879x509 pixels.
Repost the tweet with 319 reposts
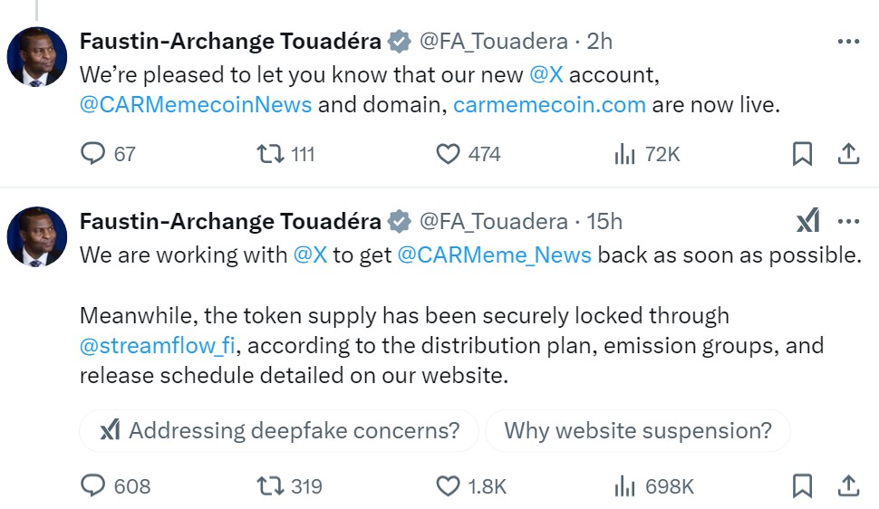pos(270,486)
